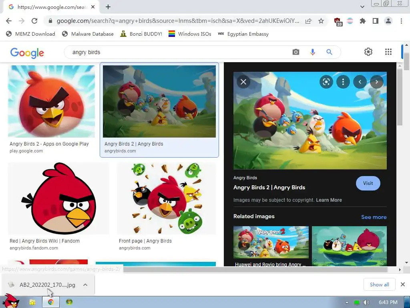The width and height of the screenshot is (410, 308).
Task: Open the Malware Database bookmark
Action: (x=88, y=34)
